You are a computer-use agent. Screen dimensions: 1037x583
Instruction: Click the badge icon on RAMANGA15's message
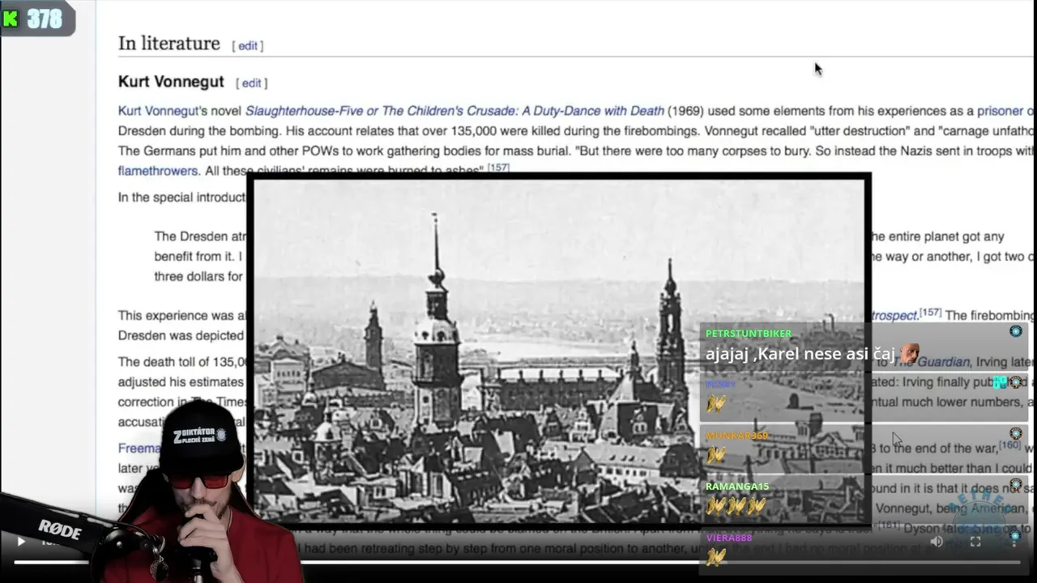pyautogui.click(x=1015, y=485)
